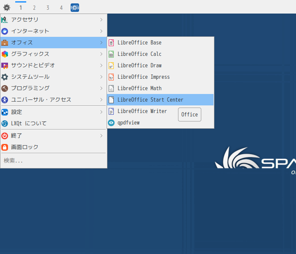Select the LibreOffice Writer text label

pos(142,111)
